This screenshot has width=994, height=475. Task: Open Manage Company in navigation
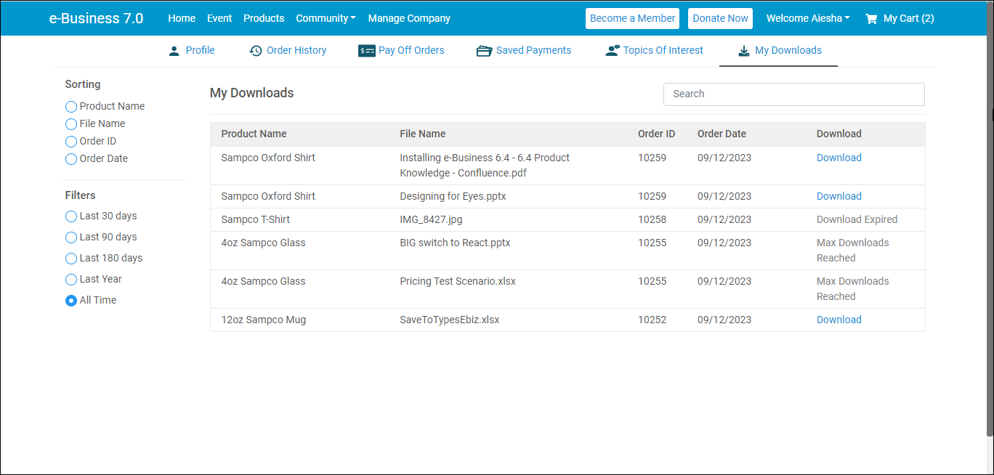pos(409,18)
